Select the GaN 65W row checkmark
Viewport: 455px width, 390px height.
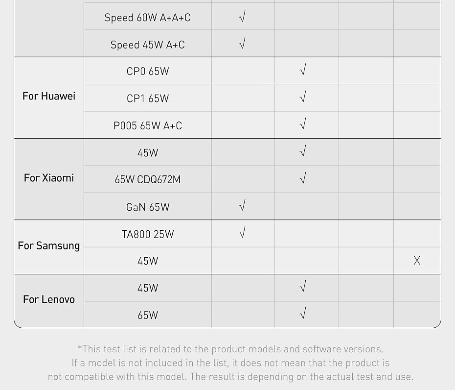242,206
